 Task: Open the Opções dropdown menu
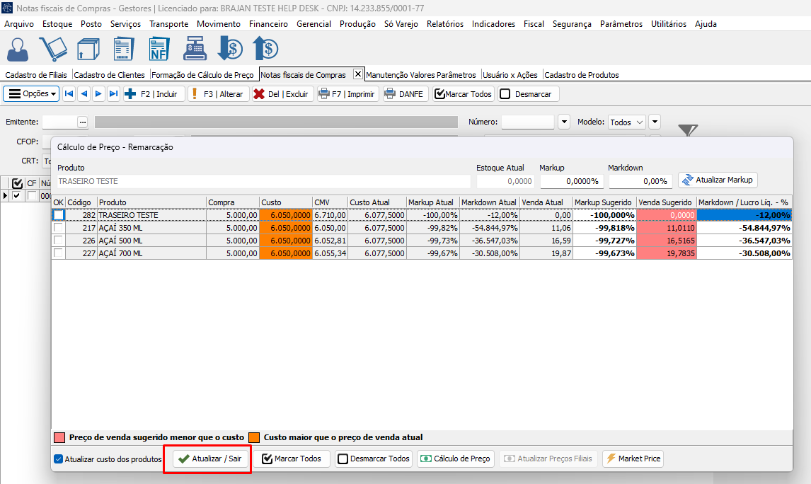tap(31, 93)
